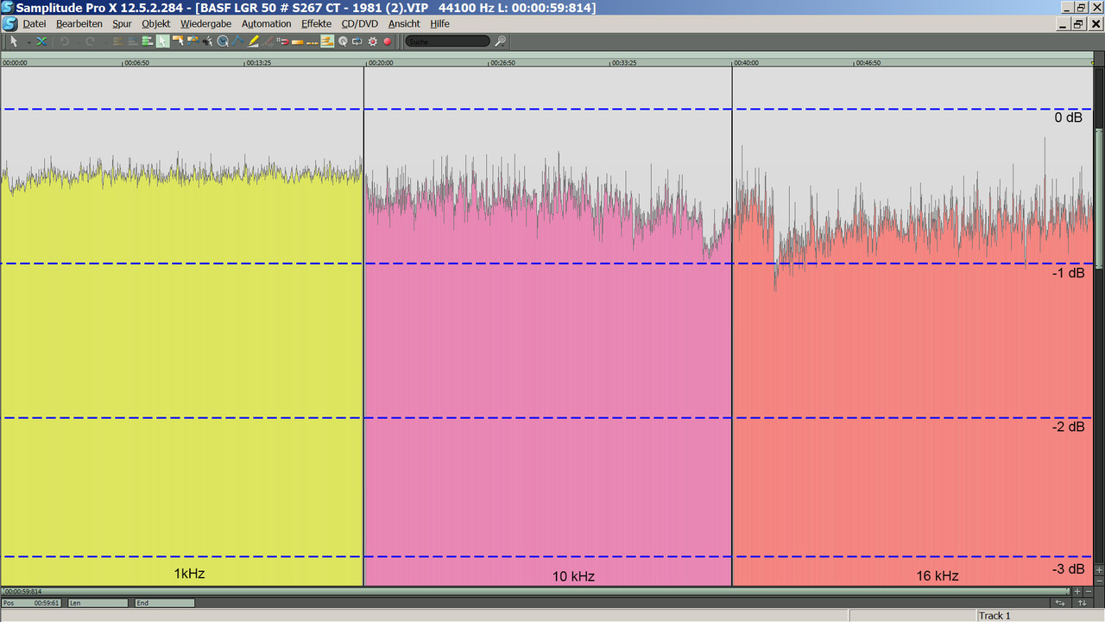1105x622 pixels.
Task: Click timeline ruler at 00:33:25
Action: [623, 63]
